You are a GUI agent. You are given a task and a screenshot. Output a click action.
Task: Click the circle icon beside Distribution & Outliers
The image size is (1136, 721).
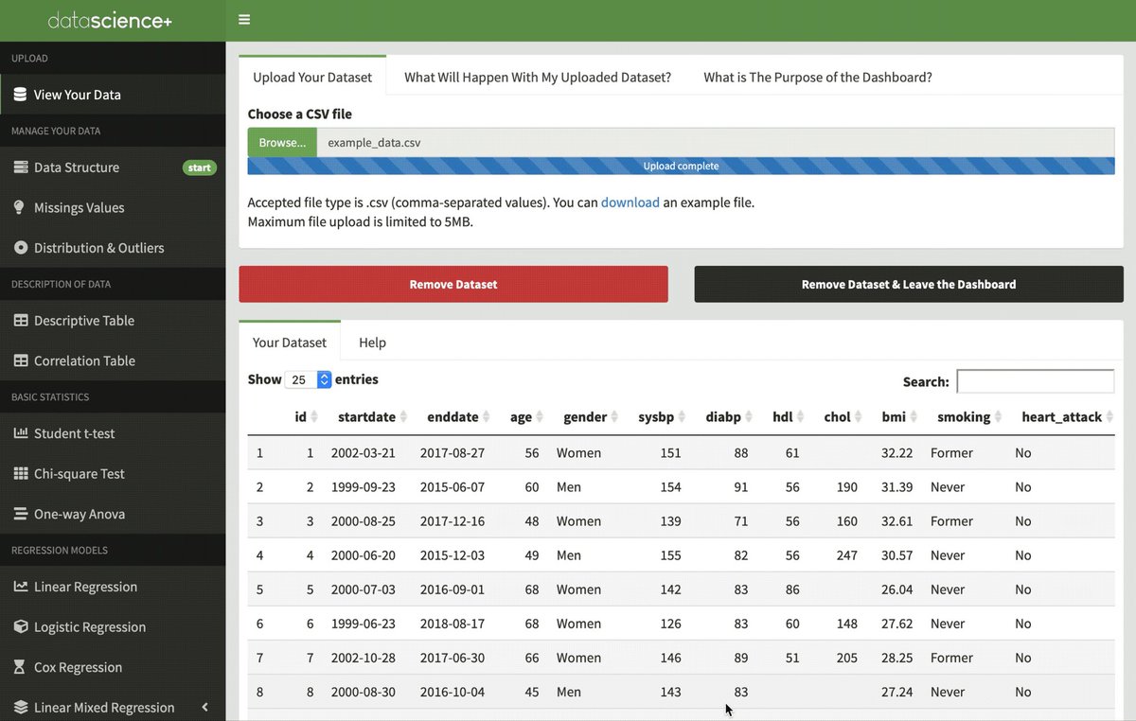pos(20,248)
